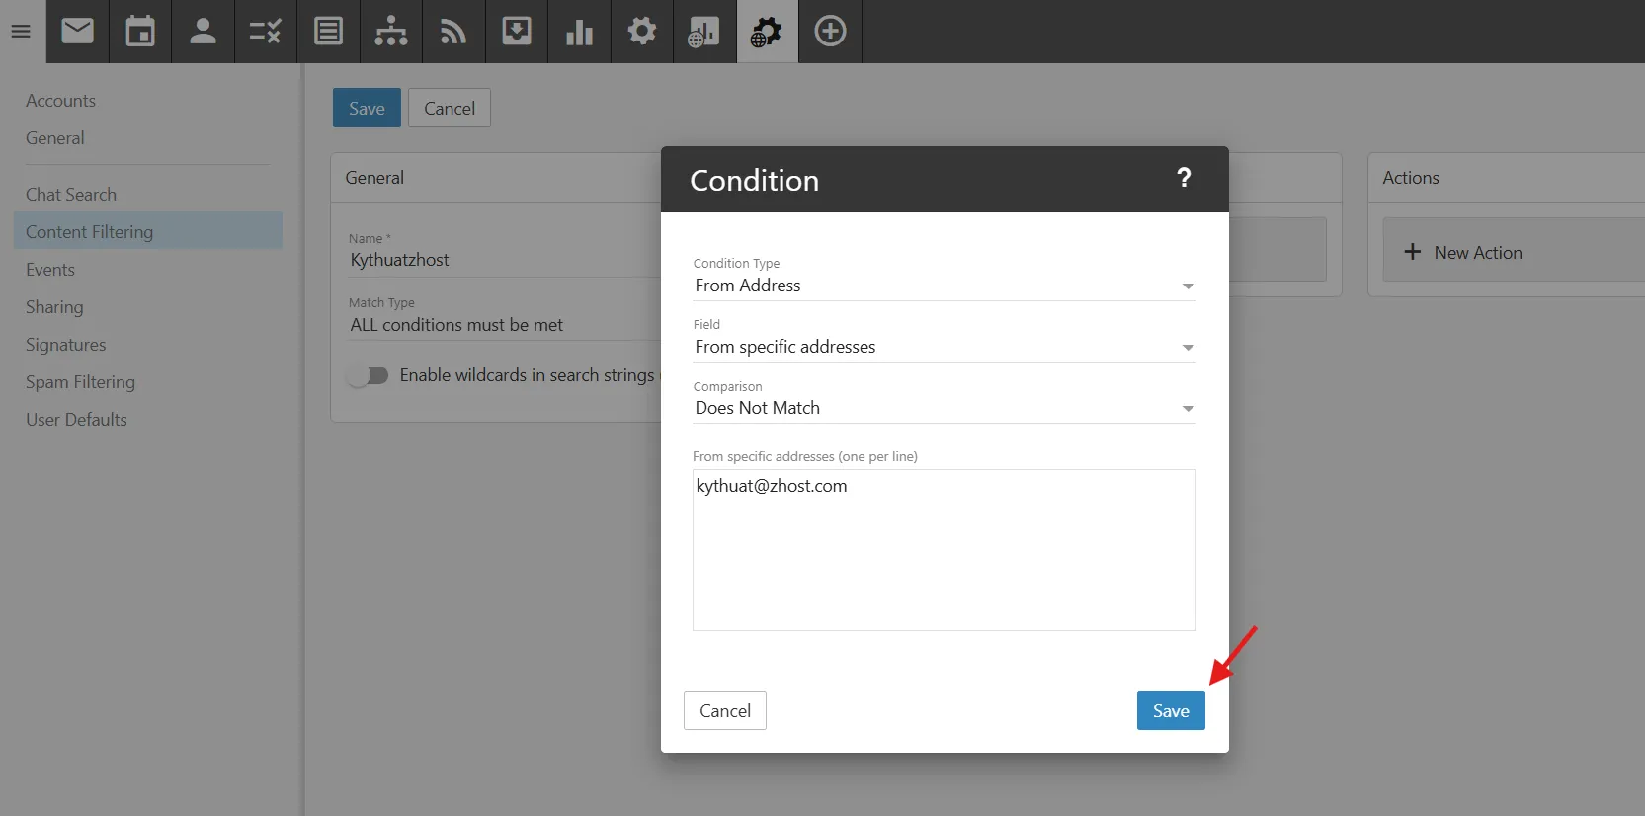Open the Calendar icon in top toolbar
This screenshot has width=1645, height=816.
[140, 32]
